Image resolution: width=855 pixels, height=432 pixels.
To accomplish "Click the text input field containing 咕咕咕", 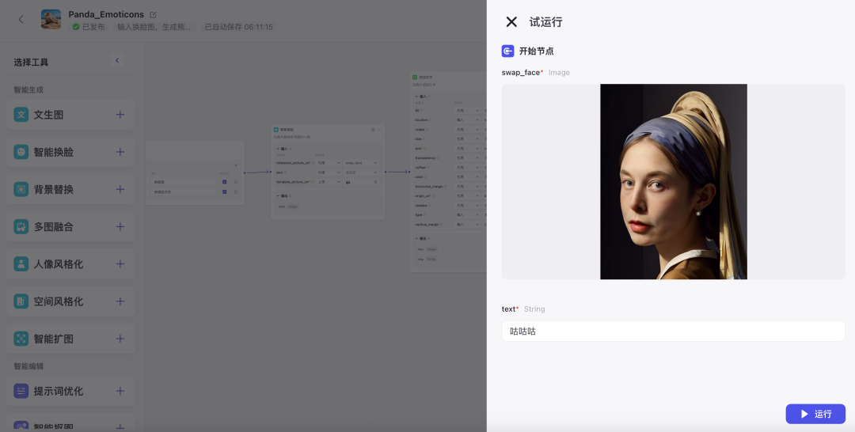I will (x=674, y=332).
